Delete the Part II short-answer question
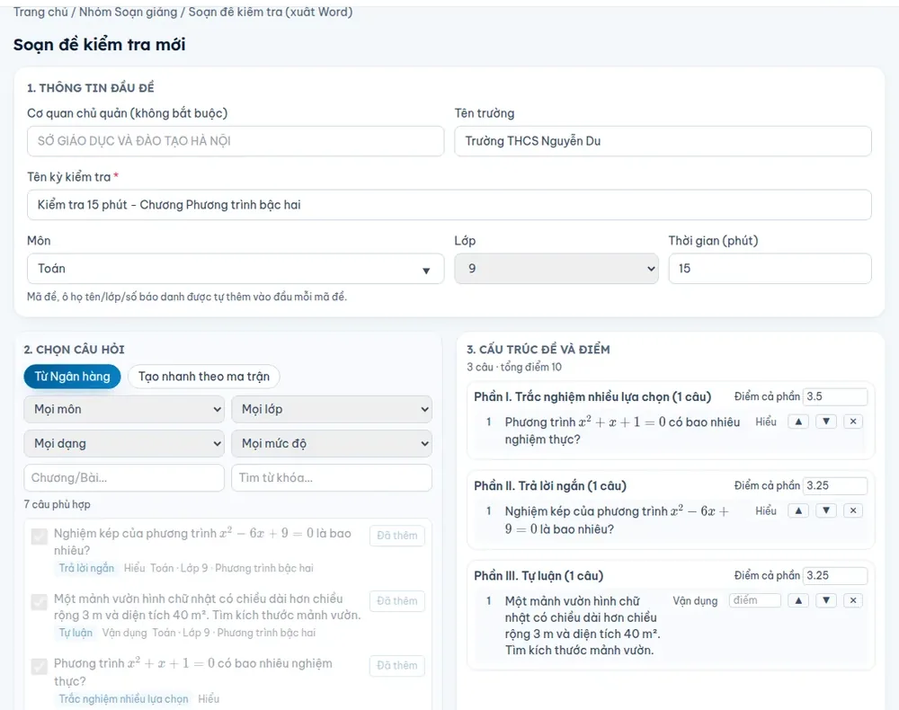The image size is (899, 710). [x=853, y=510]
